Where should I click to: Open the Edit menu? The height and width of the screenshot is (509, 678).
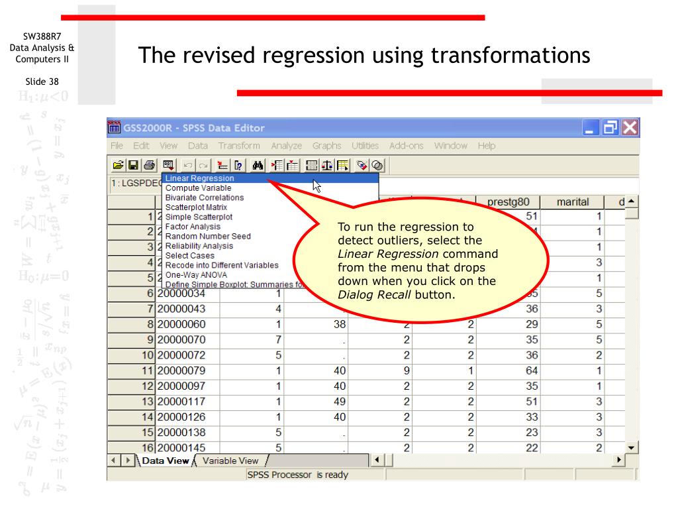[x=141, y=145]
